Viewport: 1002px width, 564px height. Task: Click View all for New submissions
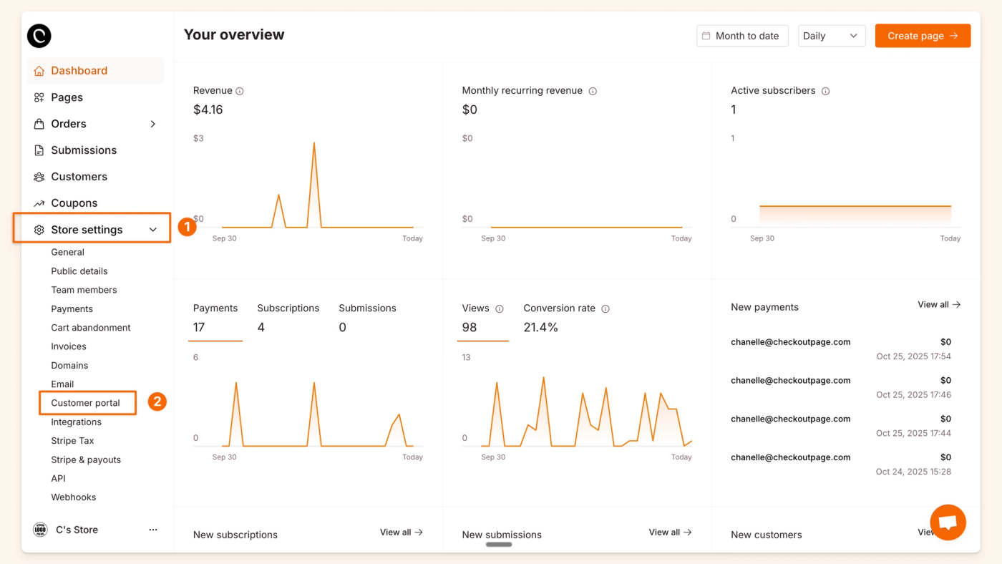pos(671,533)
